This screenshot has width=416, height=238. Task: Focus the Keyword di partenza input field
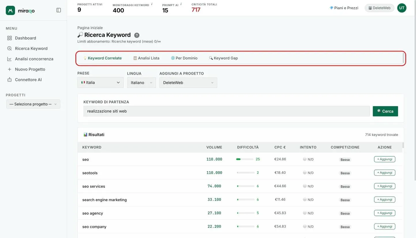click(x=226, y=111)
